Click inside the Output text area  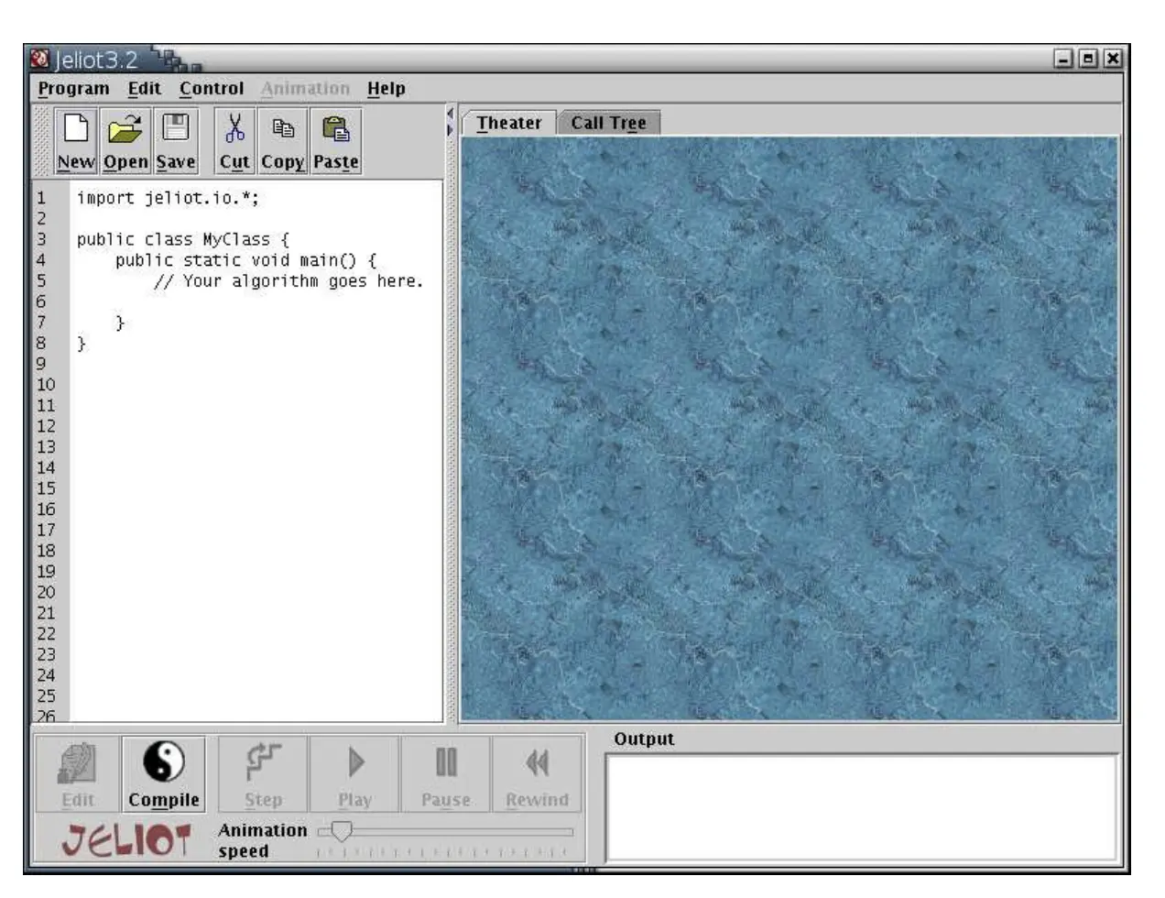(861, 806)
